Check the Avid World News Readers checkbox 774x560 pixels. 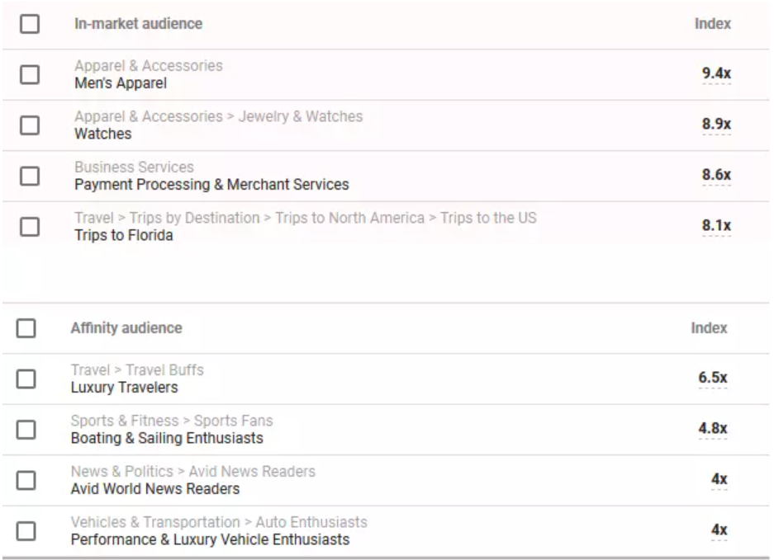(26, 480)
